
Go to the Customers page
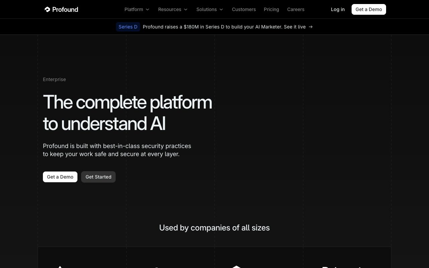click(x=244, y=9)
